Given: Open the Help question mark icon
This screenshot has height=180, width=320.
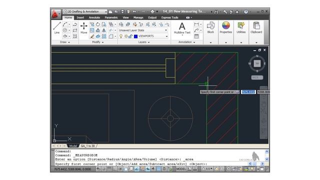Looking at the screenshot, I should [246, 12].
